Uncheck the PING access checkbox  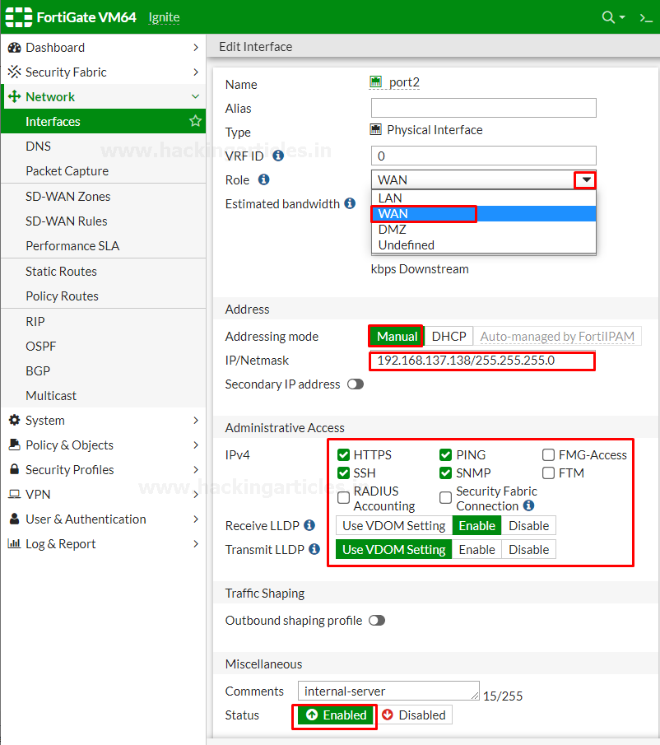click(x=445, y=454)
